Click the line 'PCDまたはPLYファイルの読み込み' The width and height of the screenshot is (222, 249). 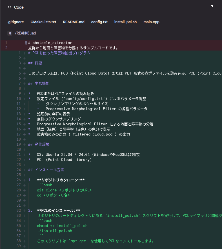pos(65,94)
